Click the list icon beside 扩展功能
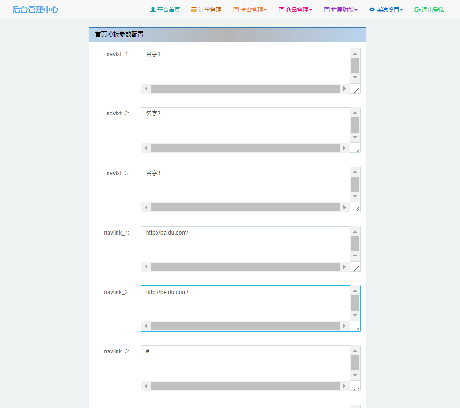The width and height of the screenshot is (460, 408). pos(326,9)
